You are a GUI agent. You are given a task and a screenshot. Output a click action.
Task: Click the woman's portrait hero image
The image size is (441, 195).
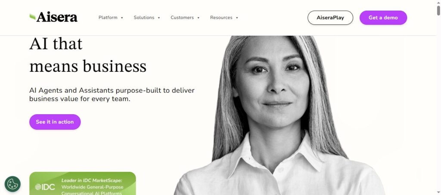pyautogui.click(x=279, y=115)
